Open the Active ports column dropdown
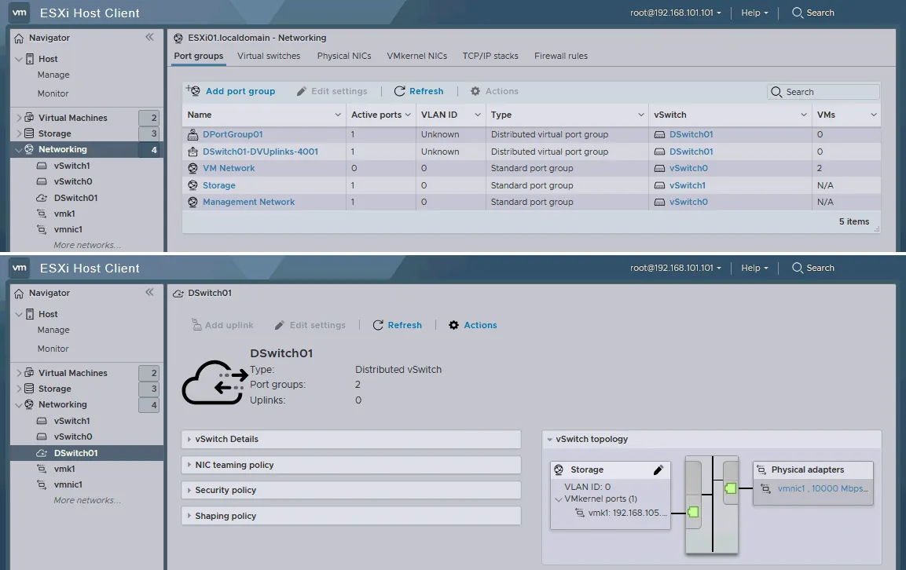The width and height of the screenshot is (906, 570). coord(408,115)
